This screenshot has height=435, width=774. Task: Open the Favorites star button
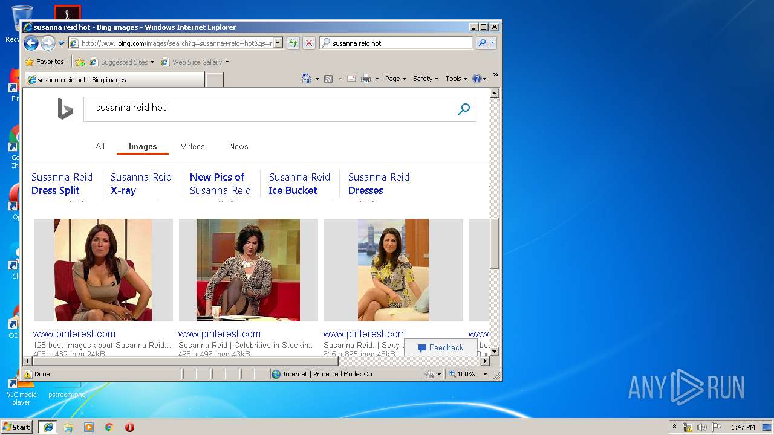[x=44, y=62]
